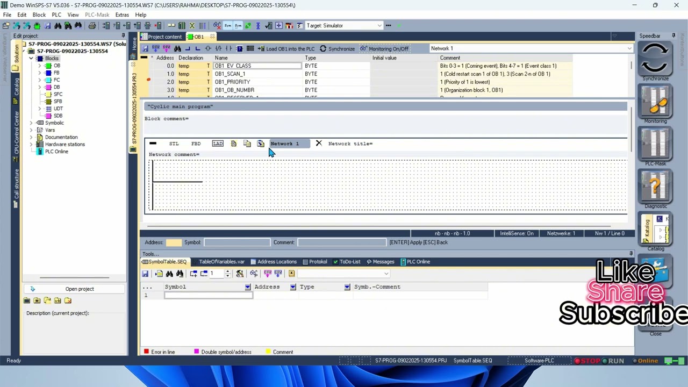Open Type column filter dropdown
The width and height of the screenshot is (688, 387).
[347, 287]
